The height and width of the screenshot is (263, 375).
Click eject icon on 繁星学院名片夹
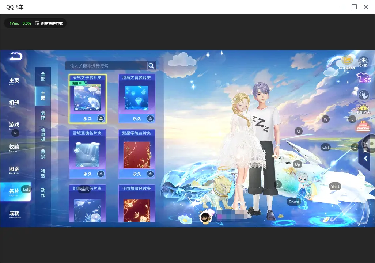pyautogui.click(x=150, y=174)
